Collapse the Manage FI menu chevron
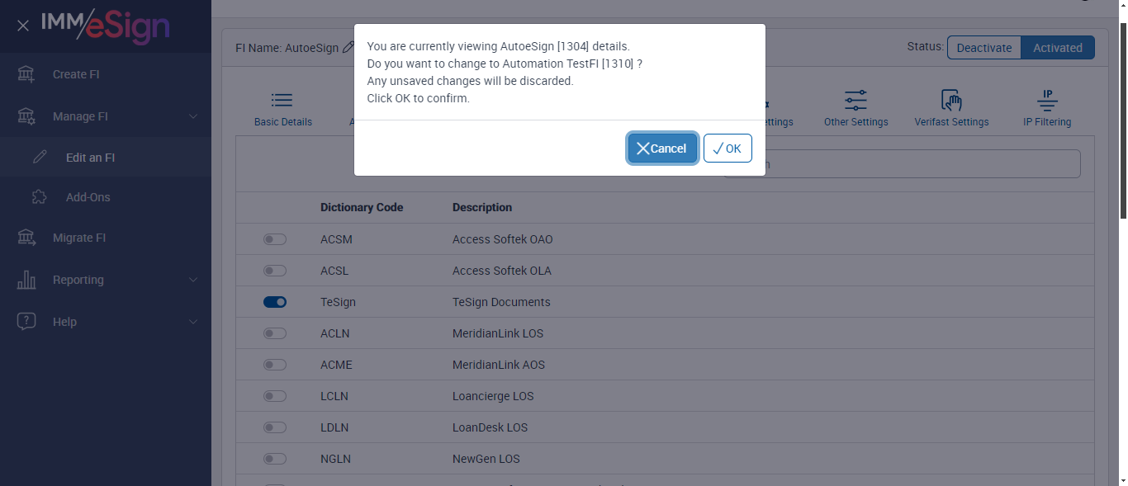Image resolution: width=1128 pixels, height=486 pixels. point(193,116)
